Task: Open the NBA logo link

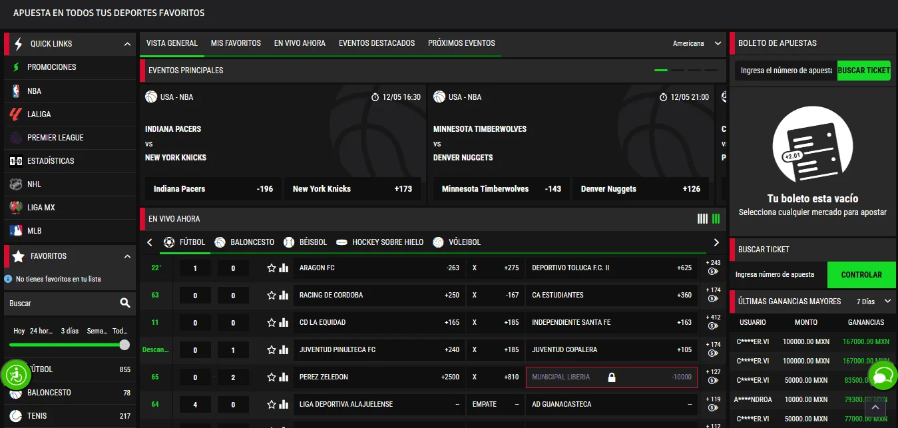Action: pos(16,91)
